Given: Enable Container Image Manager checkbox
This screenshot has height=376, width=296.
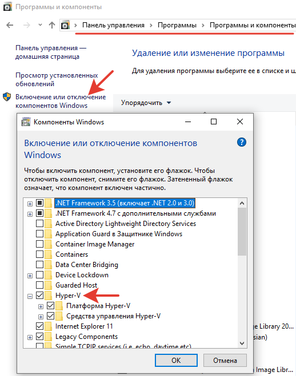Looking at the screenshot, I should click(x=39, y=244).
